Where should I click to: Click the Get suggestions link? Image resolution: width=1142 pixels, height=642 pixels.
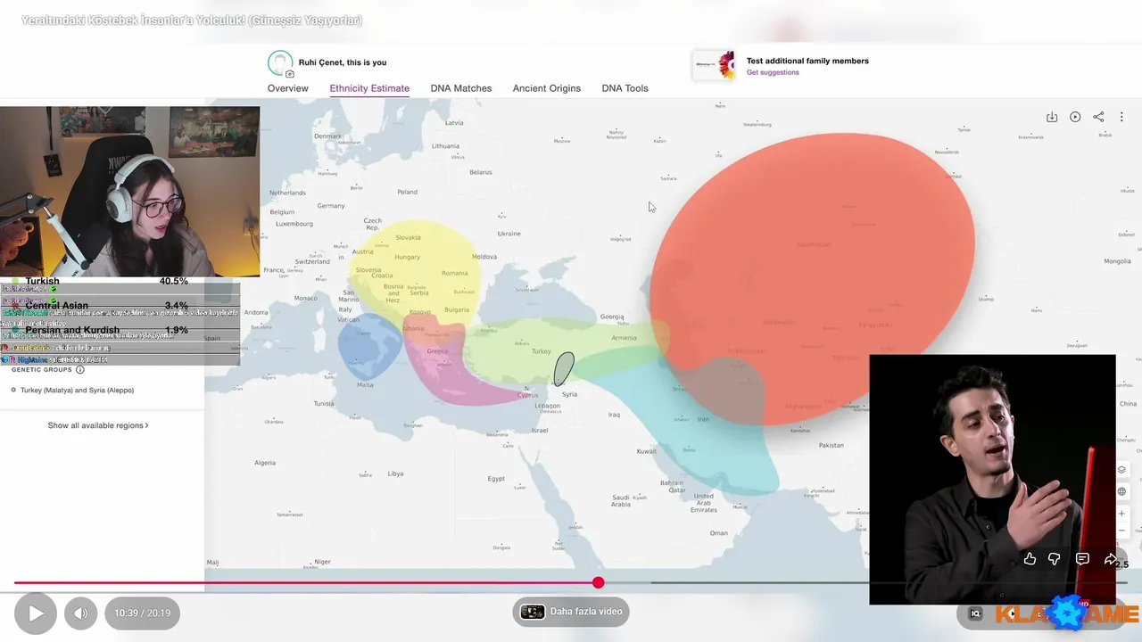pyautogui.click(x=773, y=72)
